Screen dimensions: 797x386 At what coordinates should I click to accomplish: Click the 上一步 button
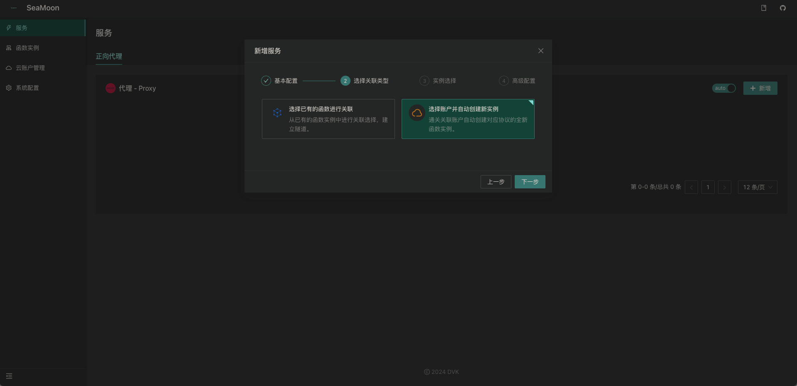[x=496, y=182]
